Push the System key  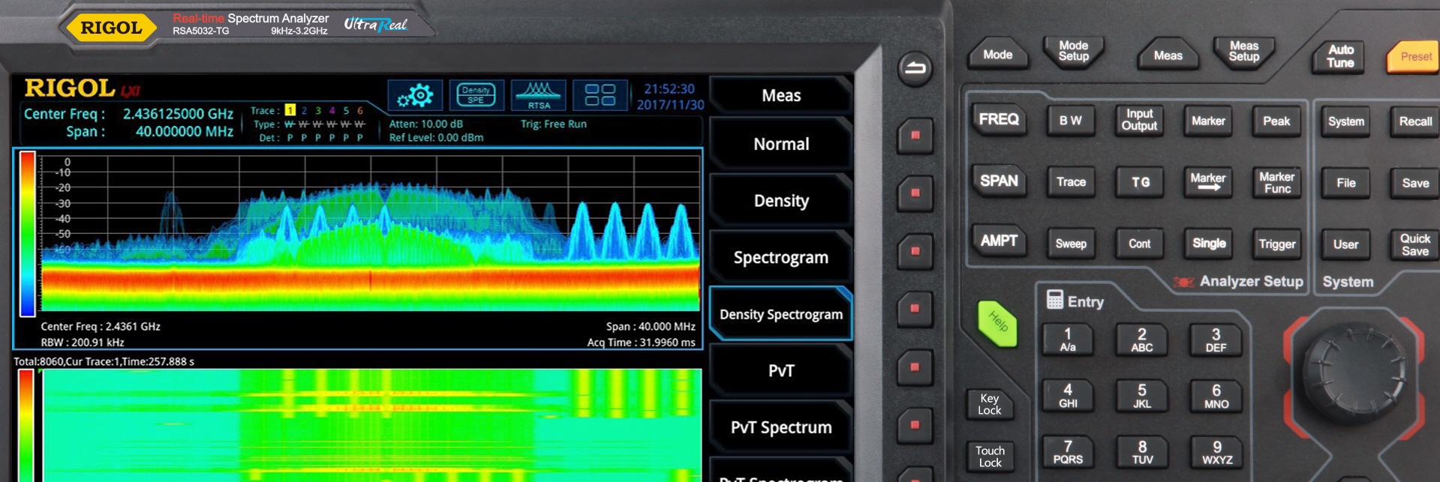click(x=1345, y=121)
